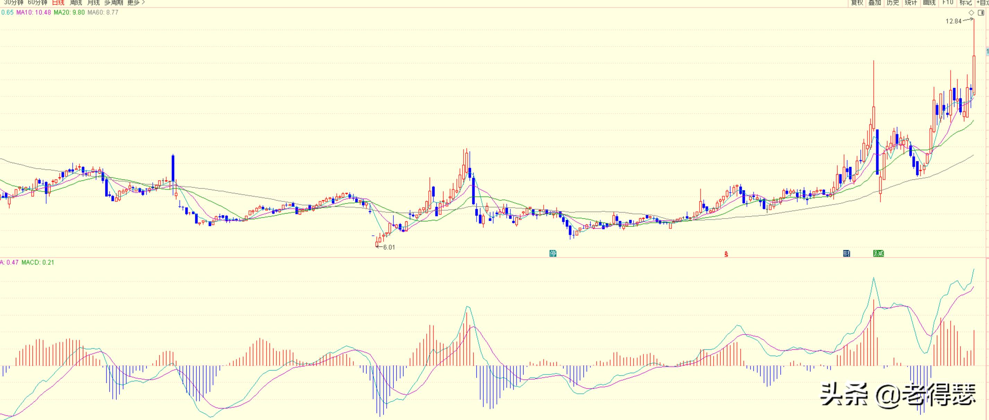
Task: Open the 多周期 multi-period view
Action: pyautogui.click(x=114, y=3)
